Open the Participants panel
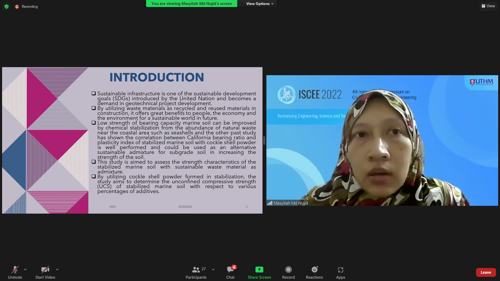The height and width of the screenshot is (281, 500). [196, 272]
